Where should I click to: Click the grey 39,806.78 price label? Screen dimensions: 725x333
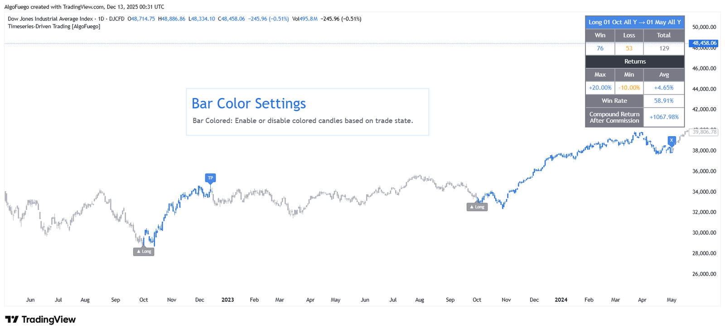point(704,132)
